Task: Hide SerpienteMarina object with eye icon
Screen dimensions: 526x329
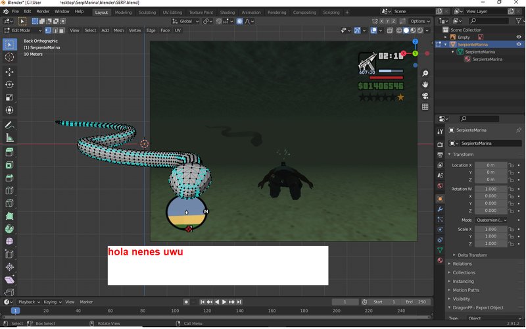Action: tap(519, 44)
